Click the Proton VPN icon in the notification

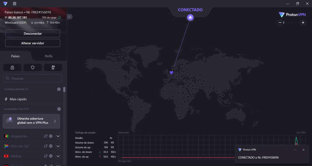(x=240, y=150)
